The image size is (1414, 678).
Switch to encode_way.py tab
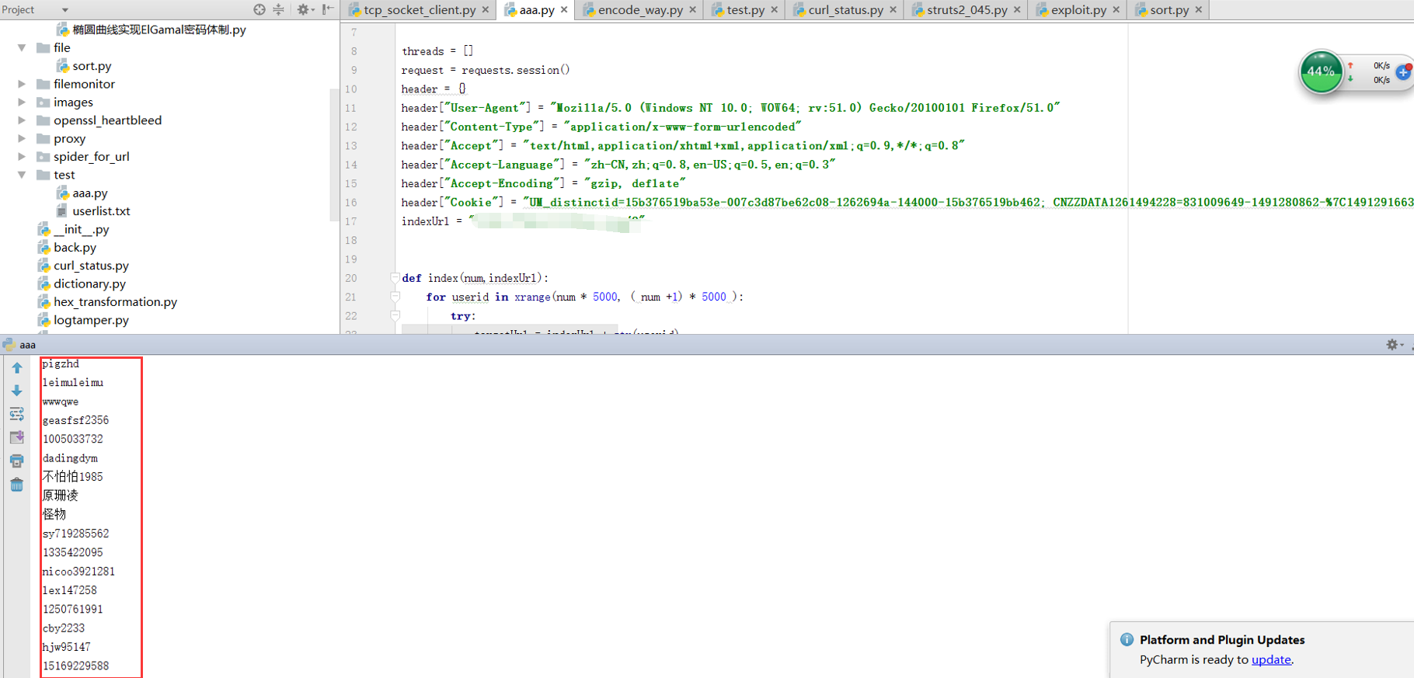(640, 10)
